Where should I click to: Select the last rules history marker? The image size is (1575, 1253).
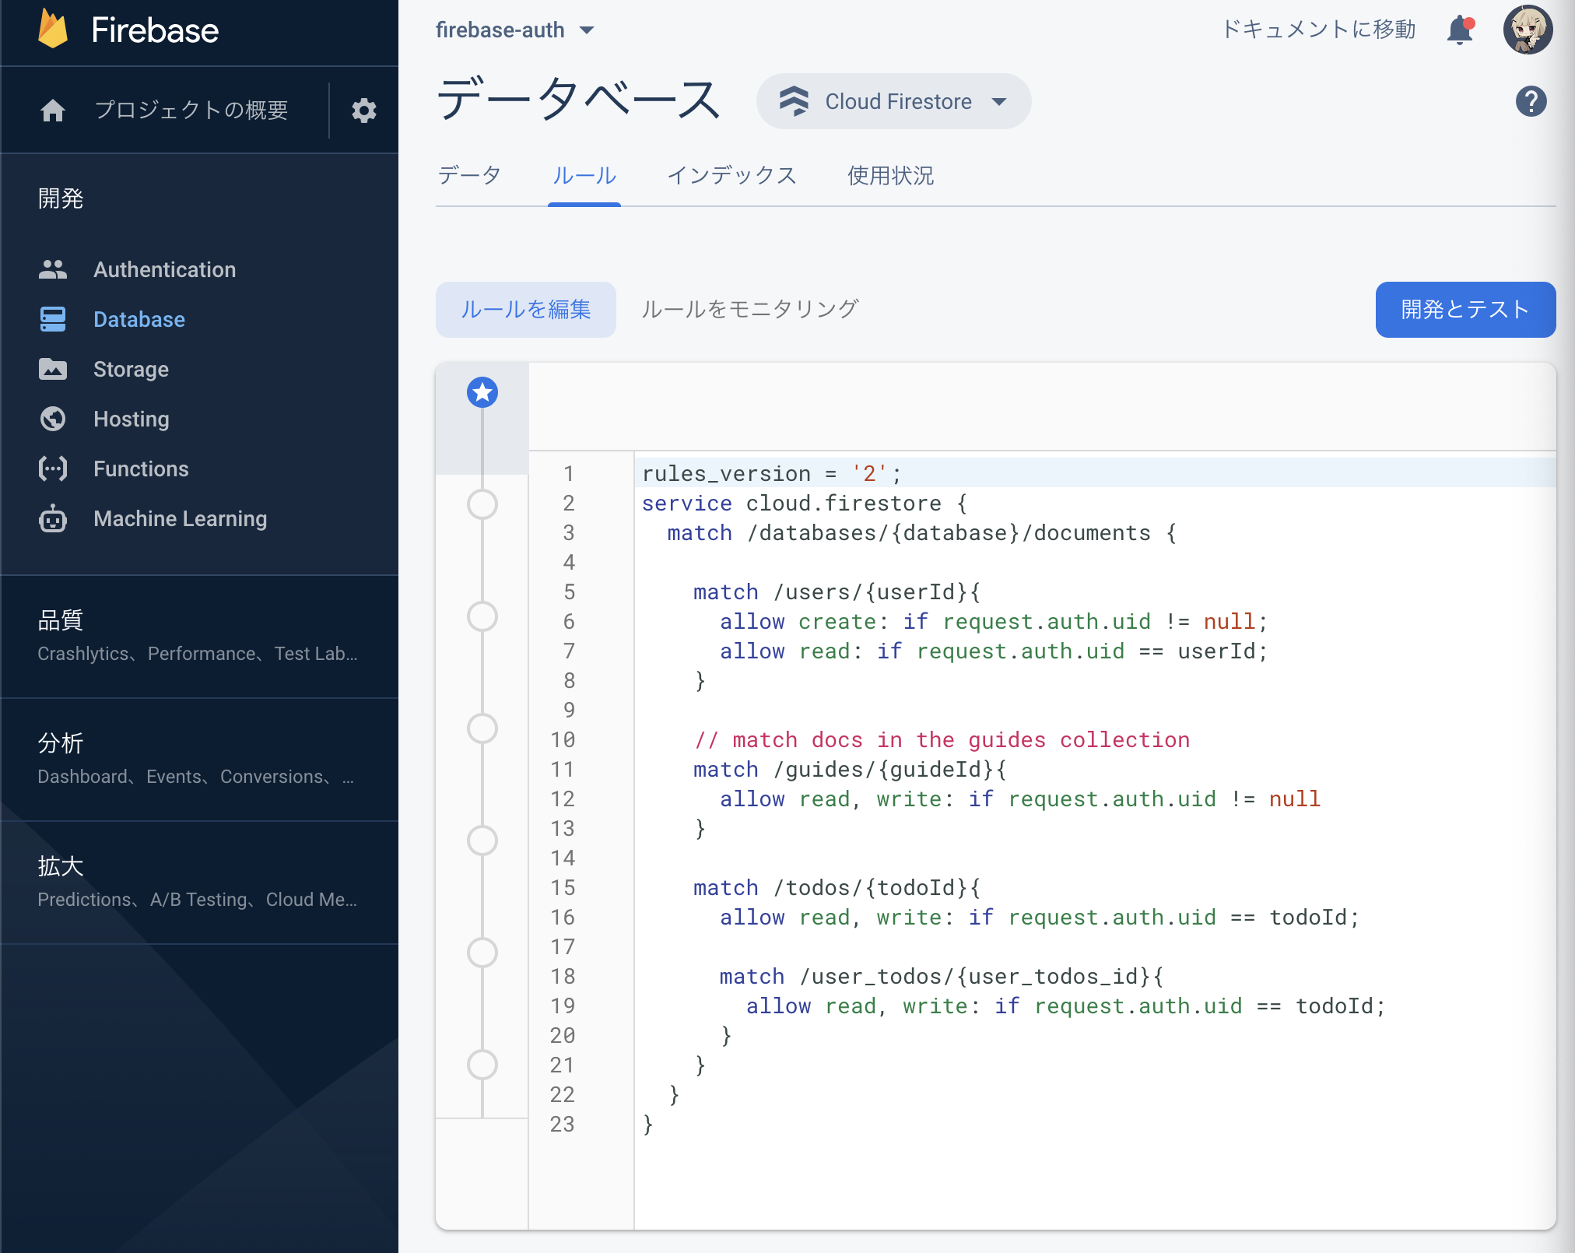tap(482, 1065)
